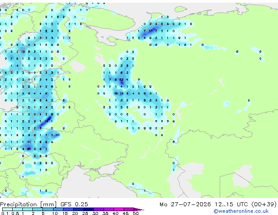Pick the 45–50 mm legend color swatch
278x215 pixels.
coord(129,209)
